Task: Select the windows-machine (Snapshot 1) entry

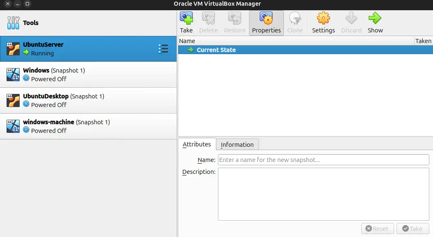Action: [88, 126]
